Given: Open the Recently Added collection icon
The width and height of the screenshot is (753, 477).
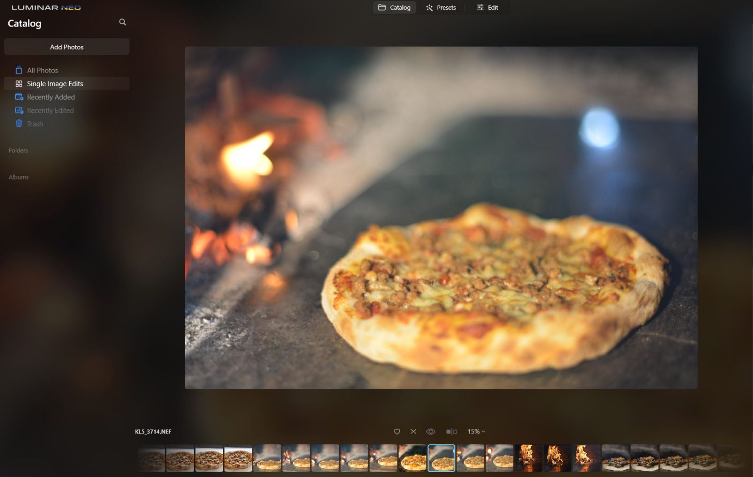Looking at the screenshot, I should tap(19, 97).
